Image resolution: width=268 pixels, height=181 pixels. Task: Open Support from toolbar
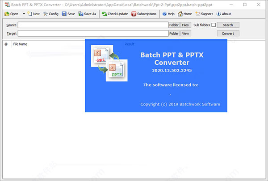coord(204,14)
